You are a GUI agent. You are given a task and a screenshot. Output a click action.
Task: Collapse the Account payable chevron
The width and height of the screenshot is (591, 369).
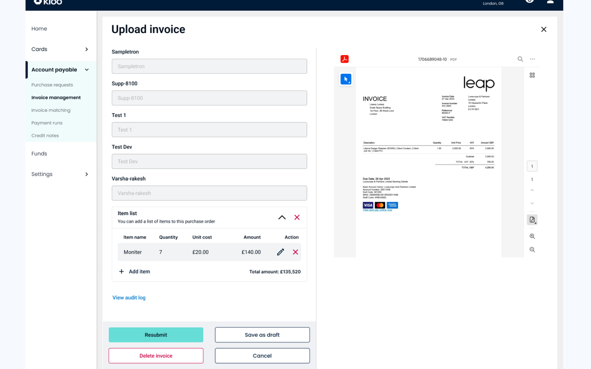(x=87, y=70)
